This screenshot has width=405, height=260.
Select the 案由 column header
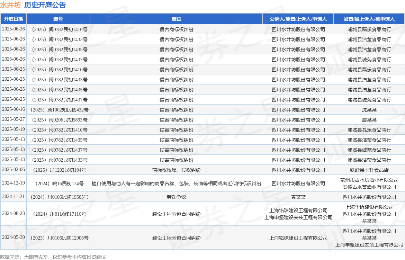[x=177, y=19]
